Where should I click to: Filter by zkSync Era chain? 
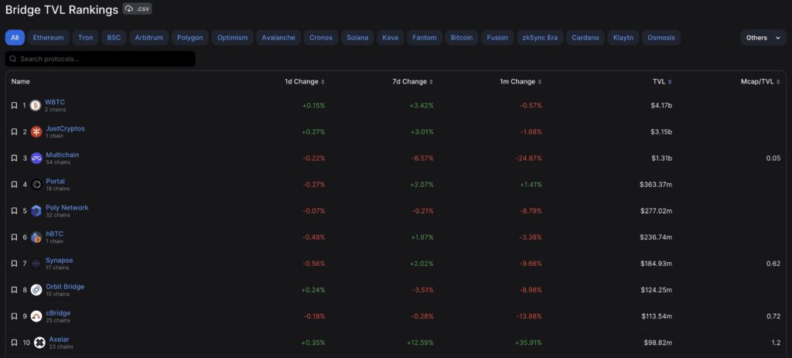click(540, 38)
